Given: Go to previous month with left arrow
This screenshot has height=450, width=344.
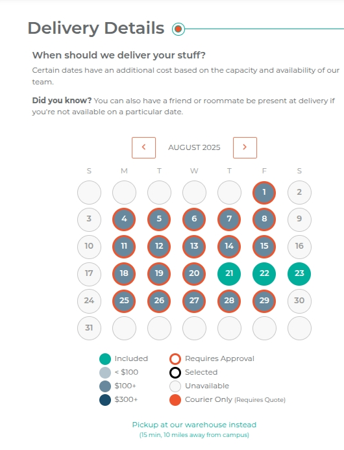Looking at the screenshot, I should pyautogui.click(x=143, y=147).
